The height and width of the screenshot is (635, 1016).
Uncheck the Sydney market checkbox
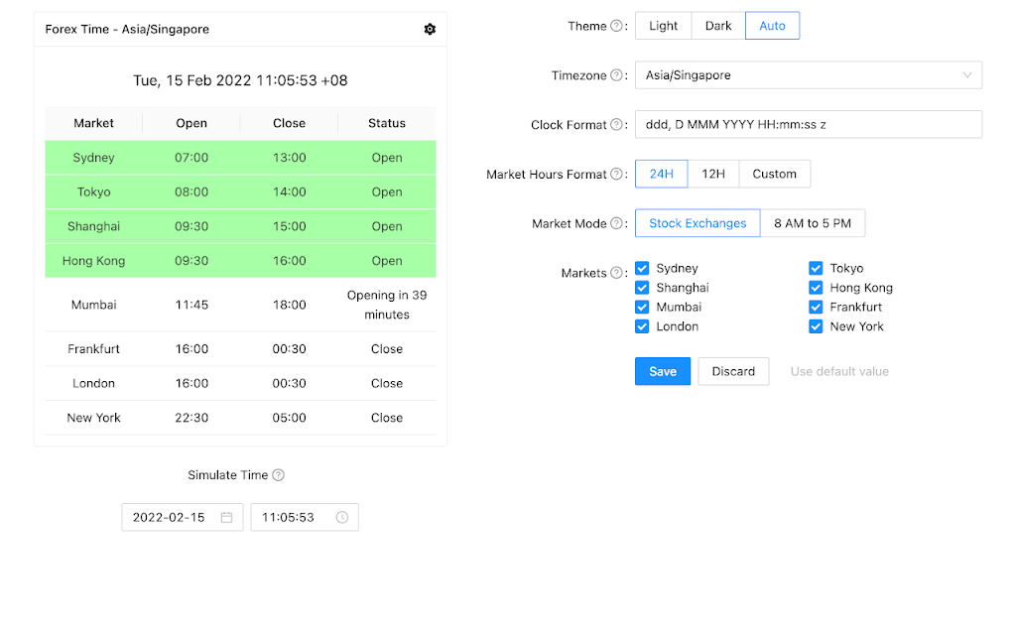(642, 268)
